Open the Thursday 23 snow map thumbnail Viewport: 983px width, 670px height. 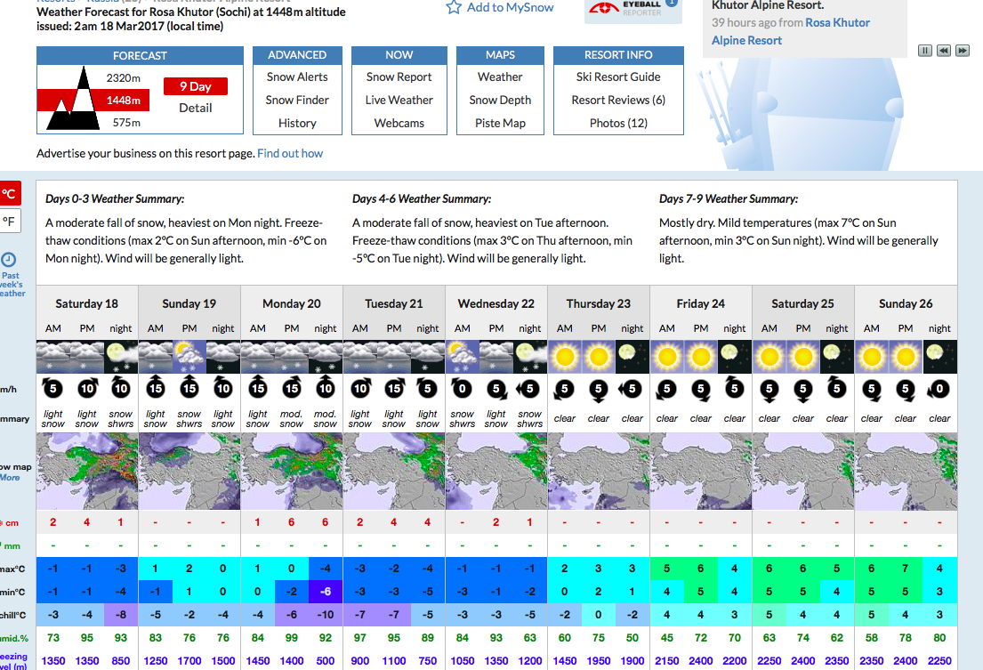click(599, 472)
